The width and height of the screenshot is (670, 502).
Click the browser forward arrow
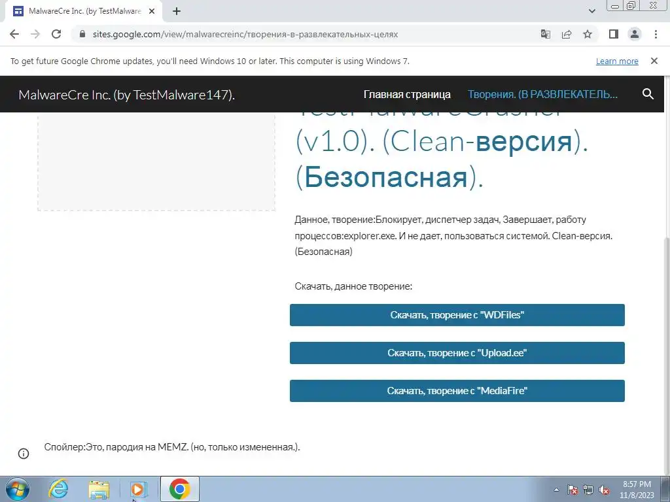[35, 34]
